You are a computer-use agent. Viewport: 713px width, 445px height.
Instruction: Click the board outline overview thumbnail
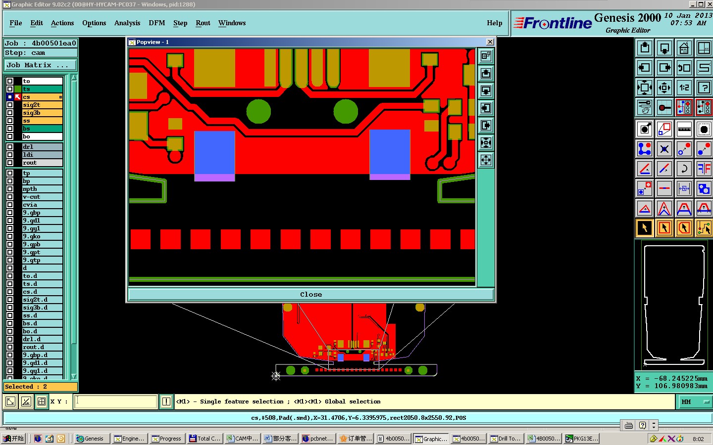(674, 305)
